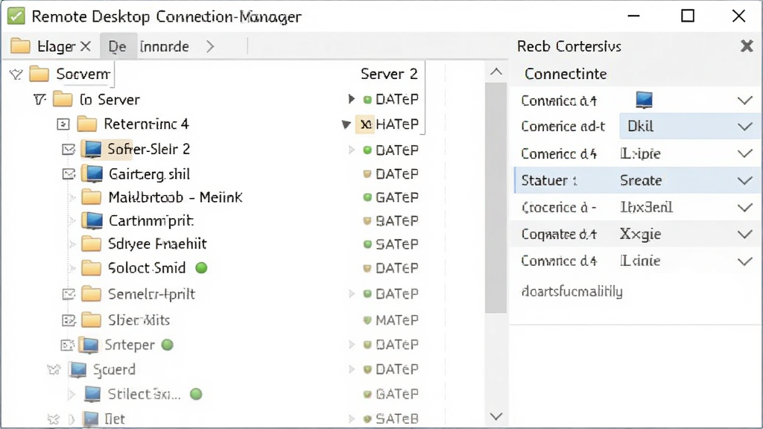Switch to the Innorde tab
The height and width of the screenshot is (429, 763).
click(165, 47)
